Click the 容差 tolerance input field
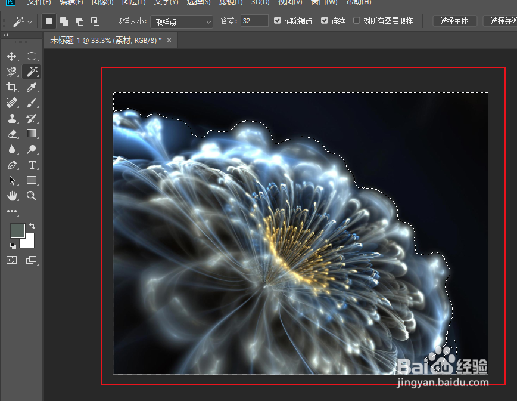Screen dimensions: 517x401 coord(254,21)
